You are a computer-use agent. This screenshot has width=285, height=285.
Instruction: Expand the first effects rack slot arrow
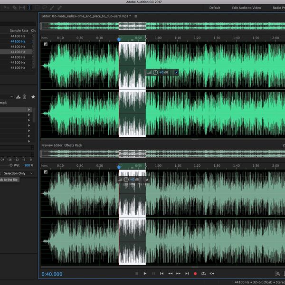click(x=29, y=110)
